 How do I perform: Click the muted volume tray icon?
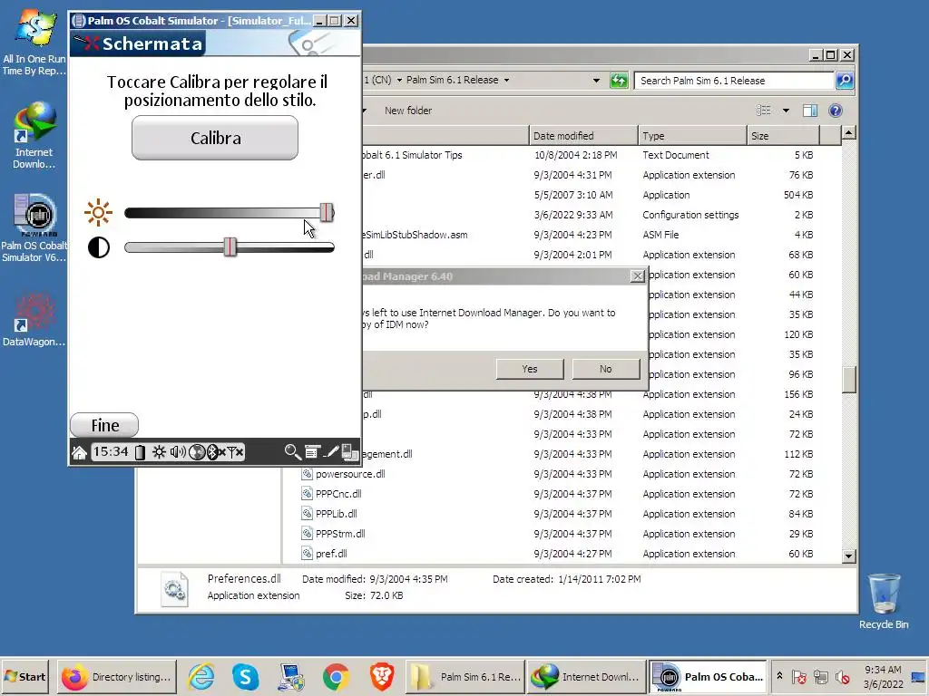842,676
